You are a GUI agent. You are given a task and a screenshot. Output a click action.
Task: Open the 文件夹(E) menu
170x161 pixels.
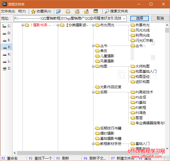[x=8, y=11]
